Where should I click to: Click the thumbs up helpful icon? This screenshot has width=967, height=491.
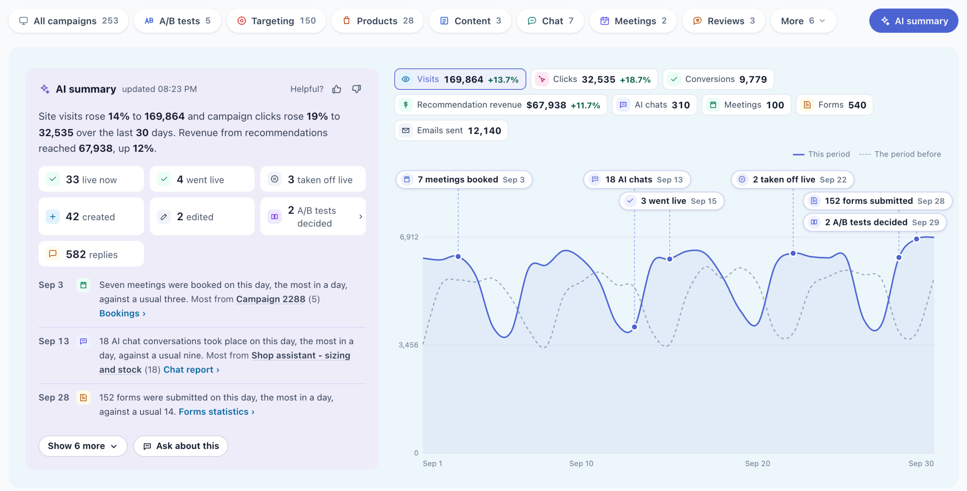click(x=337, y=89)
